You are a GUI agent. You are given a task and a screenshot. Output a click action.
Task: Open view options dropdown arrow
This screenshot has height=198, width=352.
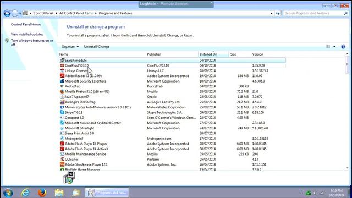(334, 47)
